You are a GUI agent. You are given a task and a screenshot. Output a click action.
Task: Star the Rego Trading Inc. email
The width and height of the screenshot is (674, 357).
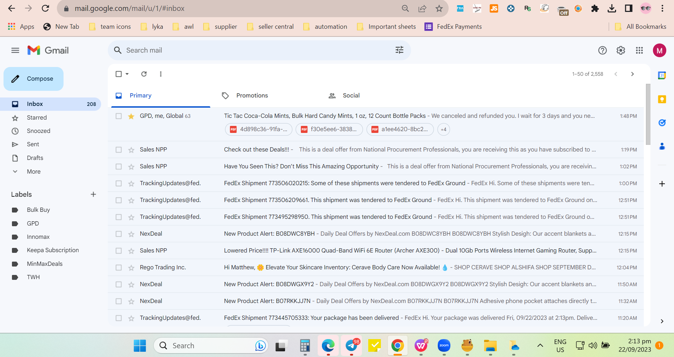(x=131, y=268)
